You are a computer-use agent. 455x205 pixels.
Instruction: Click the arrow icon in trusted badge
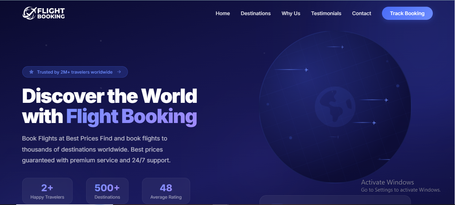[x=119, y=72]
